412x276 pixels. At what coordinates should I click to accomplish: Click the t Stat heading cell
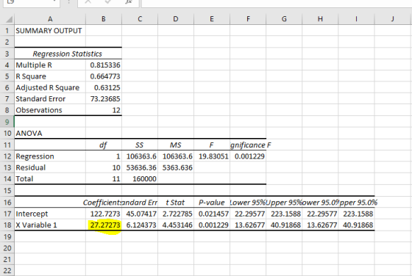pyautogui.click(x=176, y=203)
